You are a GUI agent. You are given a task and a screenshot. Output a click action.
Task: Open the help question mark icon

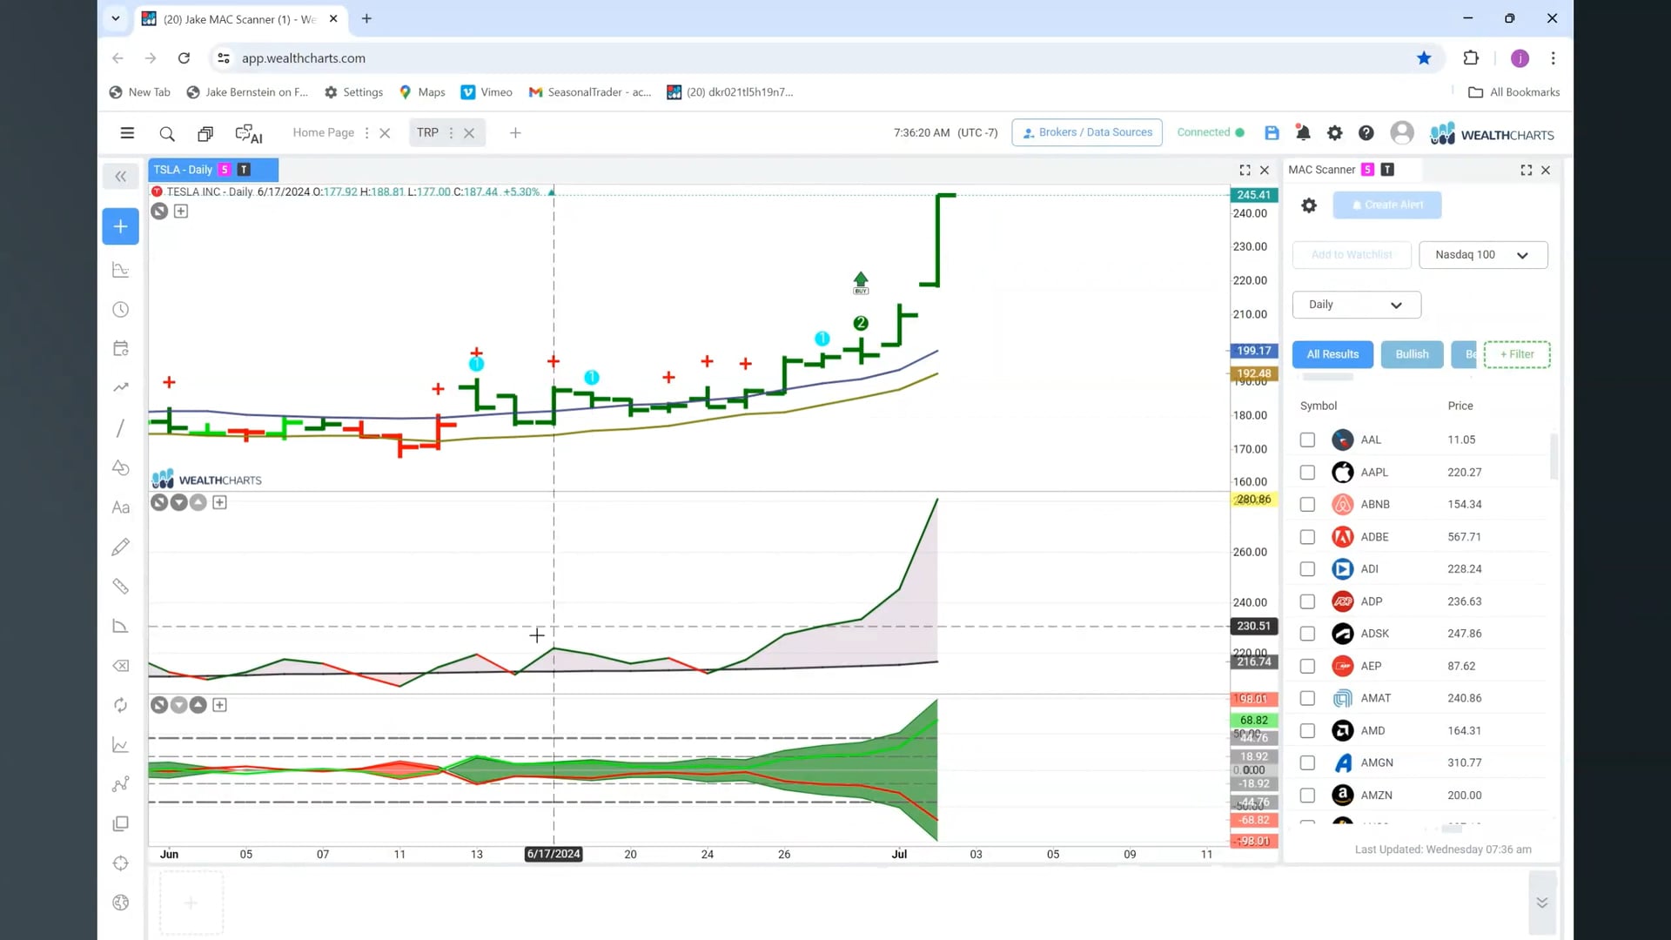click(x=1366, y=132)
